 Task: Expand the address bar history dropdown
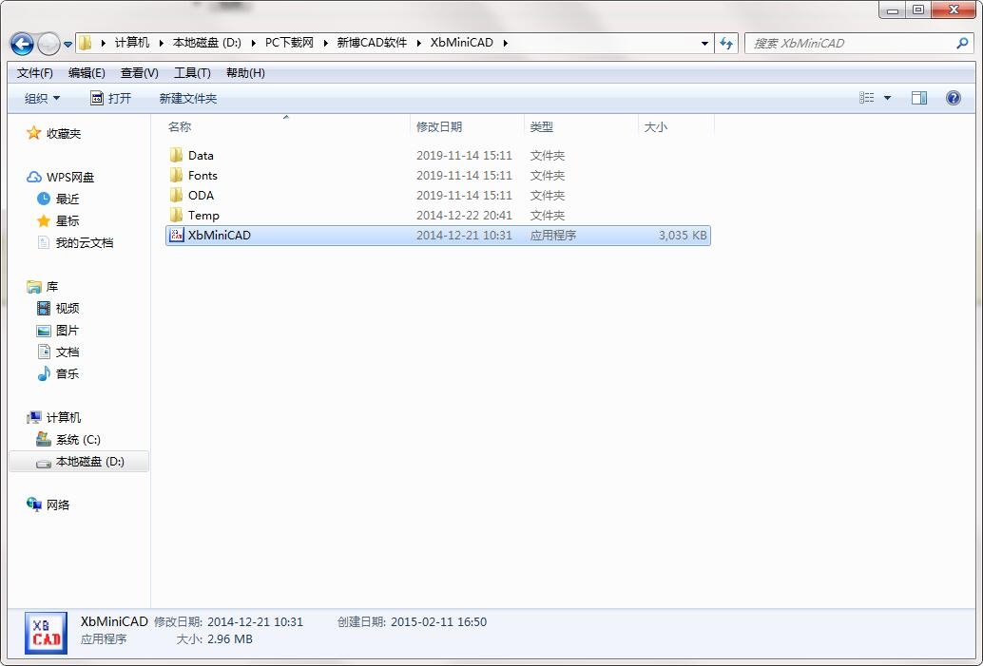tap(704, 44)
